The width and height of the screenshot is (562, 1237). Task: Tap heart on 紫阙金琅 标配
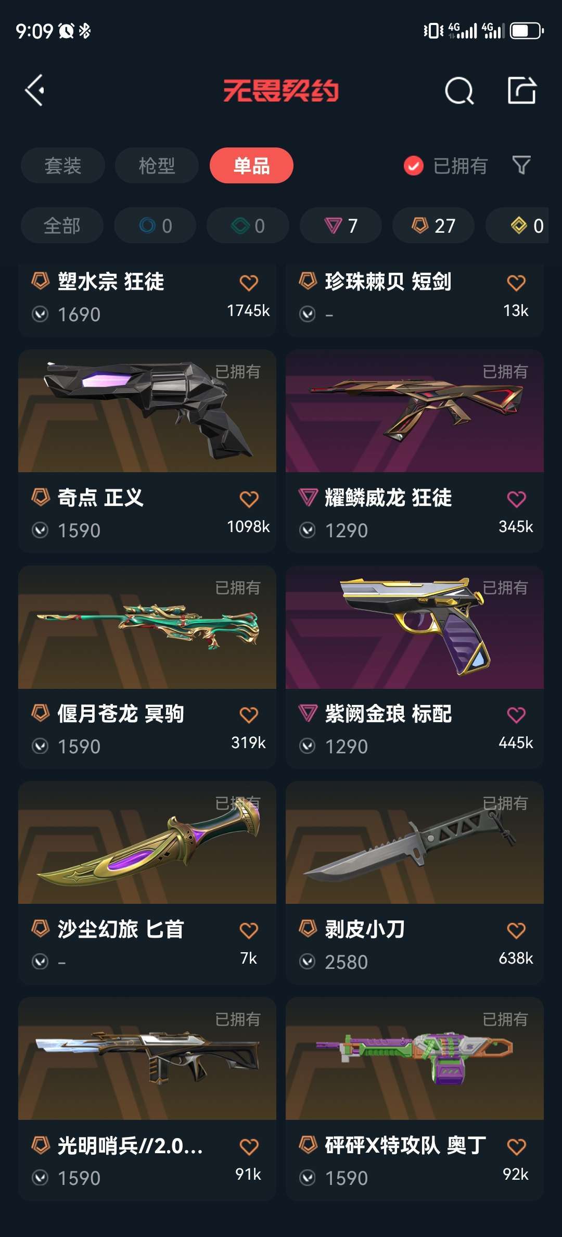pos(516,715)
